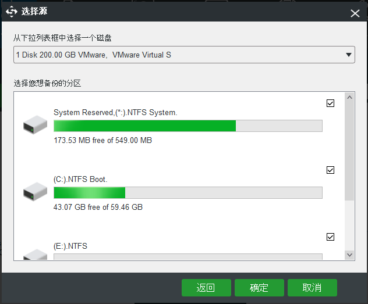Click the 返回 (Back) button

pyautogui.click(x=206, y=288)
